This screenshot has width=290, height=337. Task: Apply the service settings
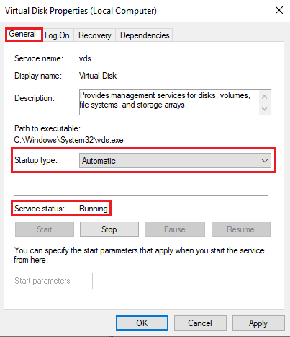pos(258,323)
